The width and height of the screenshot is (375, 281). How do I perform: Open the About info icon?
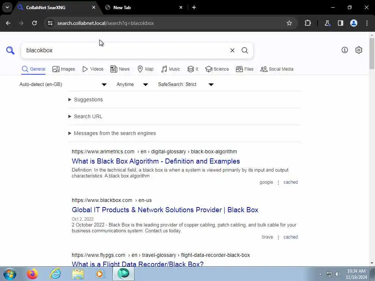click(x=345, y=50)
